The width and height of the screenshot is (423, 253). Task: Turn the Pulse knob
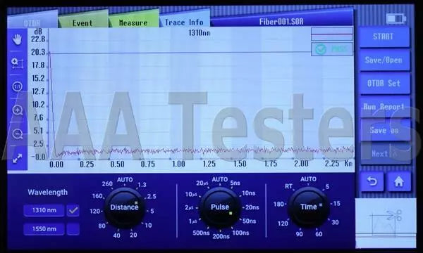coord(220,207)
